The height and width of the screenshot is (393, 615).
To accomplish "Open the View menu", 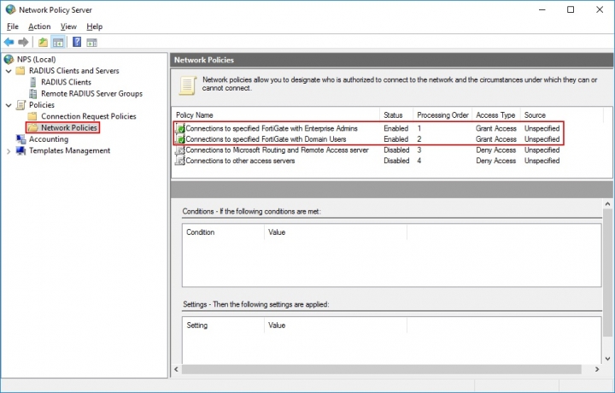I will click(68, 26).
